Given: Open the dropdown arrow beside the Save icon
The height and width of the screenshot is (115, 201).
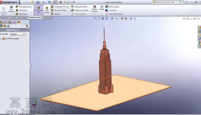Looking at the screenshot, I should point(41,2).
